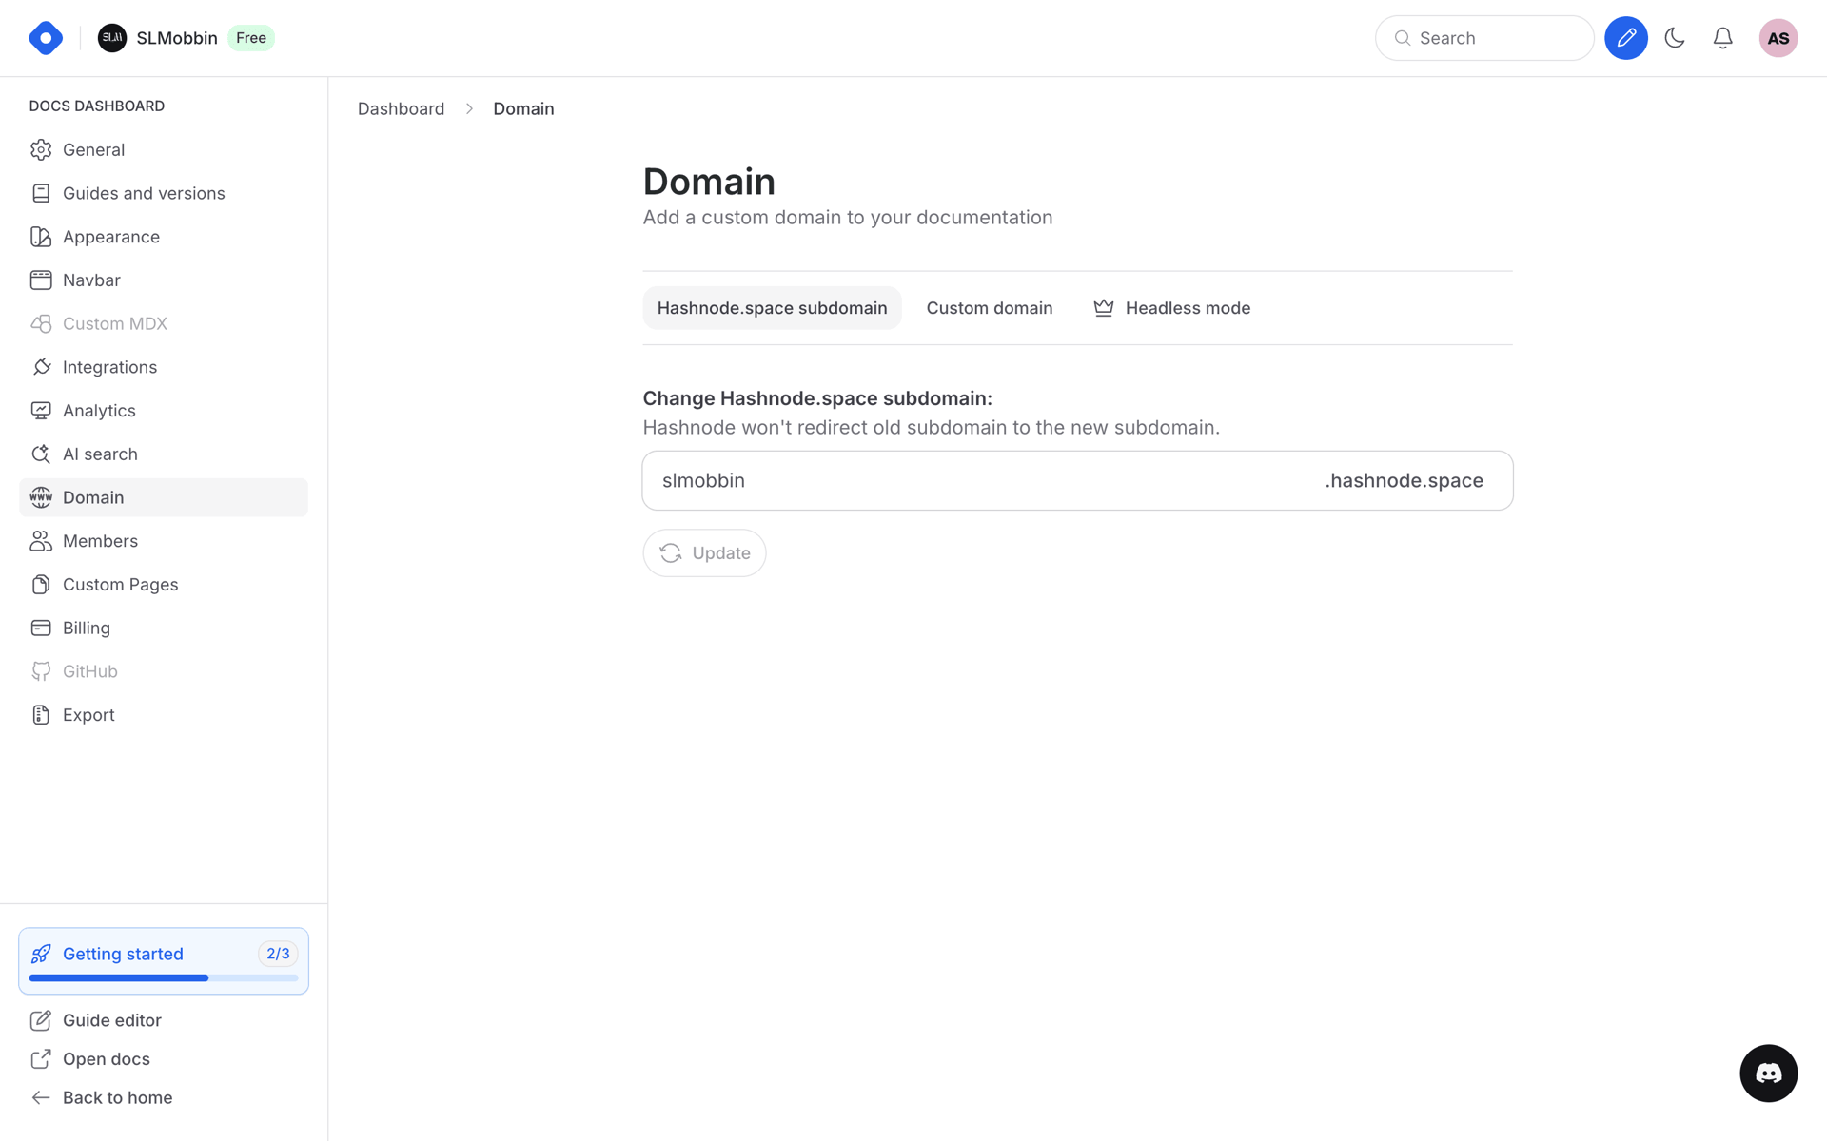Open Members page
The image size is (1827, 1141).
point(164,541)
